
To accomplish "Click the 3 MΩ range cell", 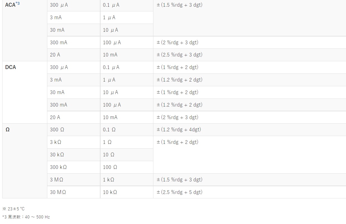I will 74,179.
